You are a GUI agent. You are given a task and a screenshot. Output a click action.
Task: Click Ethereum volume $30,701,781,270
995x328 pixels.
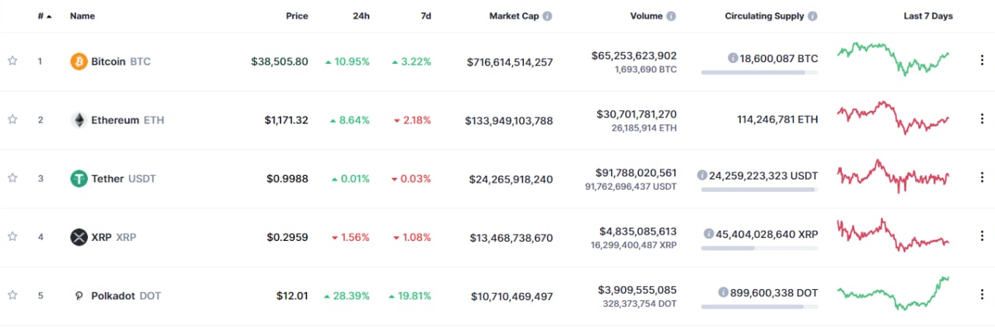637,113
